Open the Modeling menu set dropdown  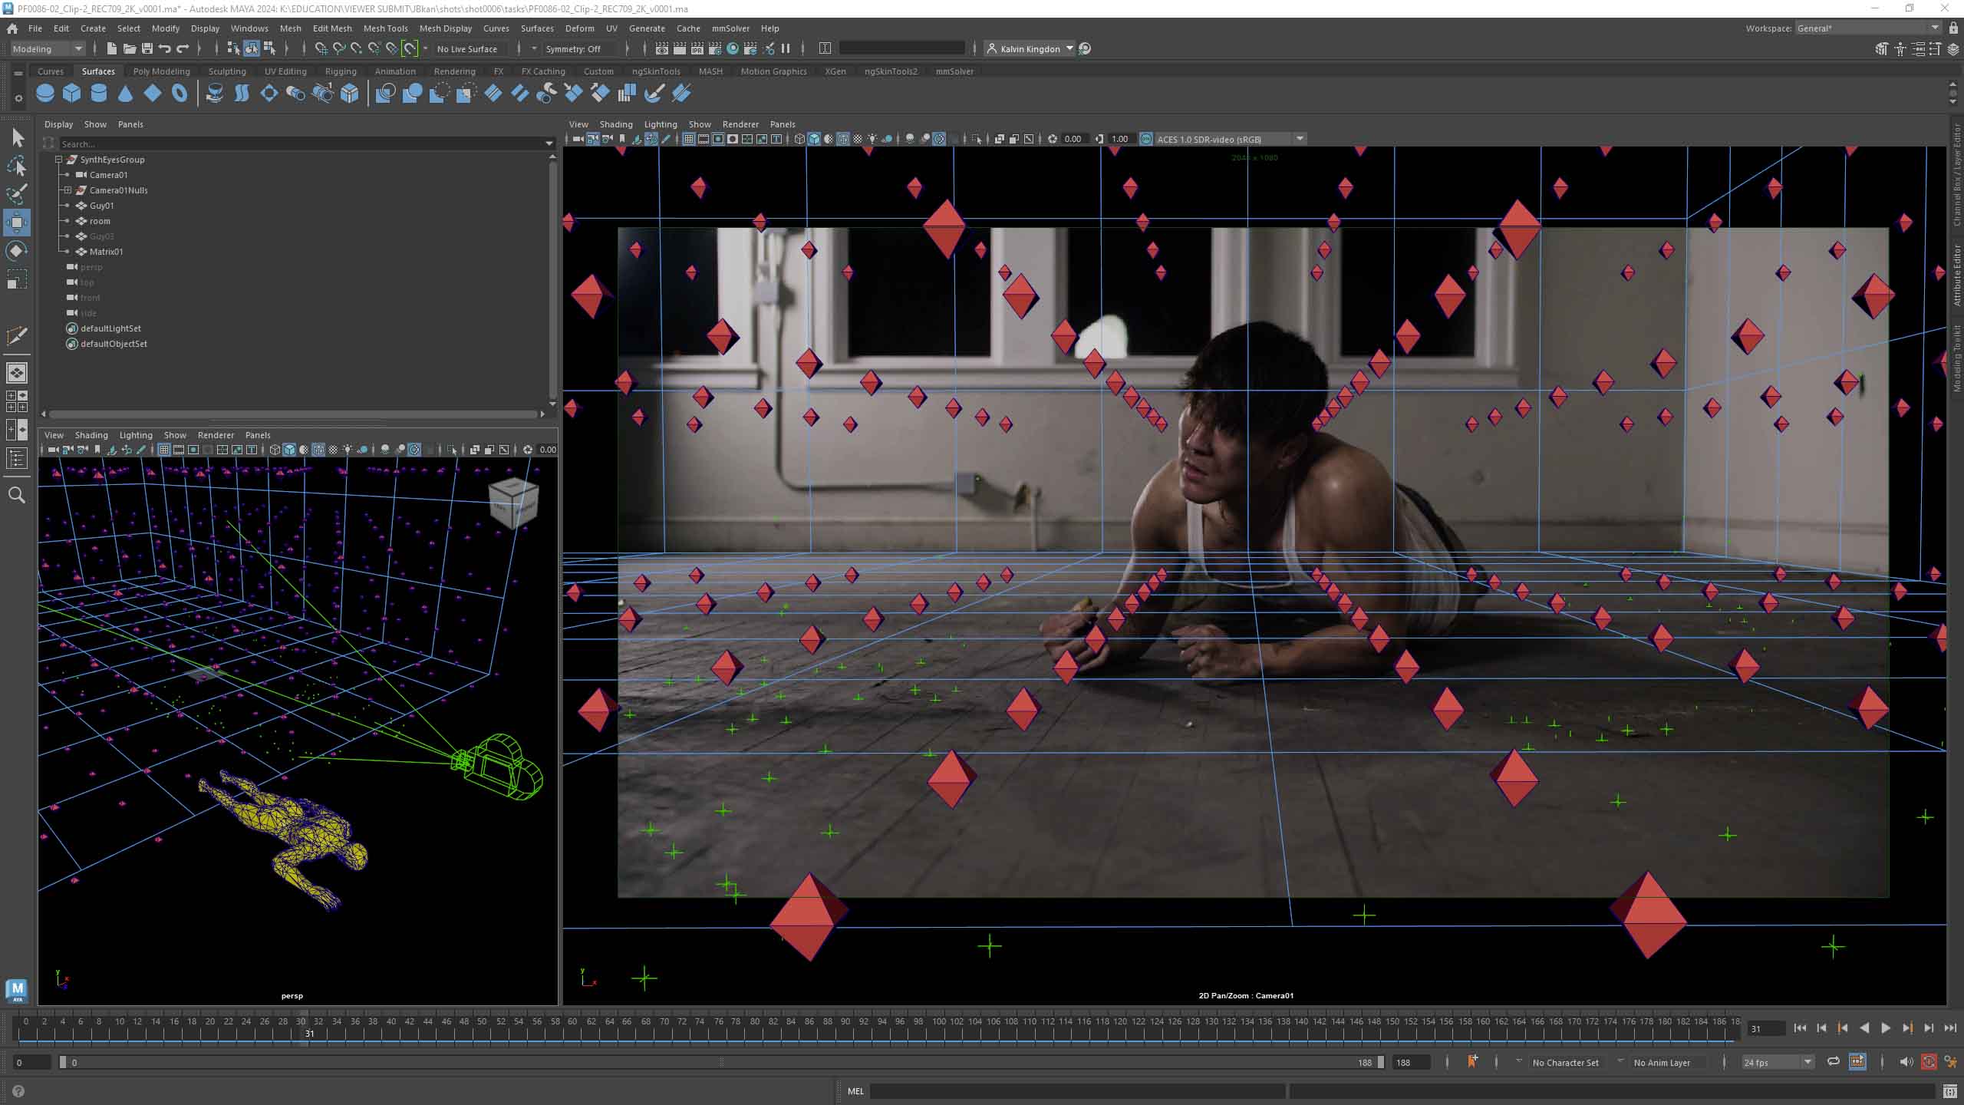coord(48,48)
